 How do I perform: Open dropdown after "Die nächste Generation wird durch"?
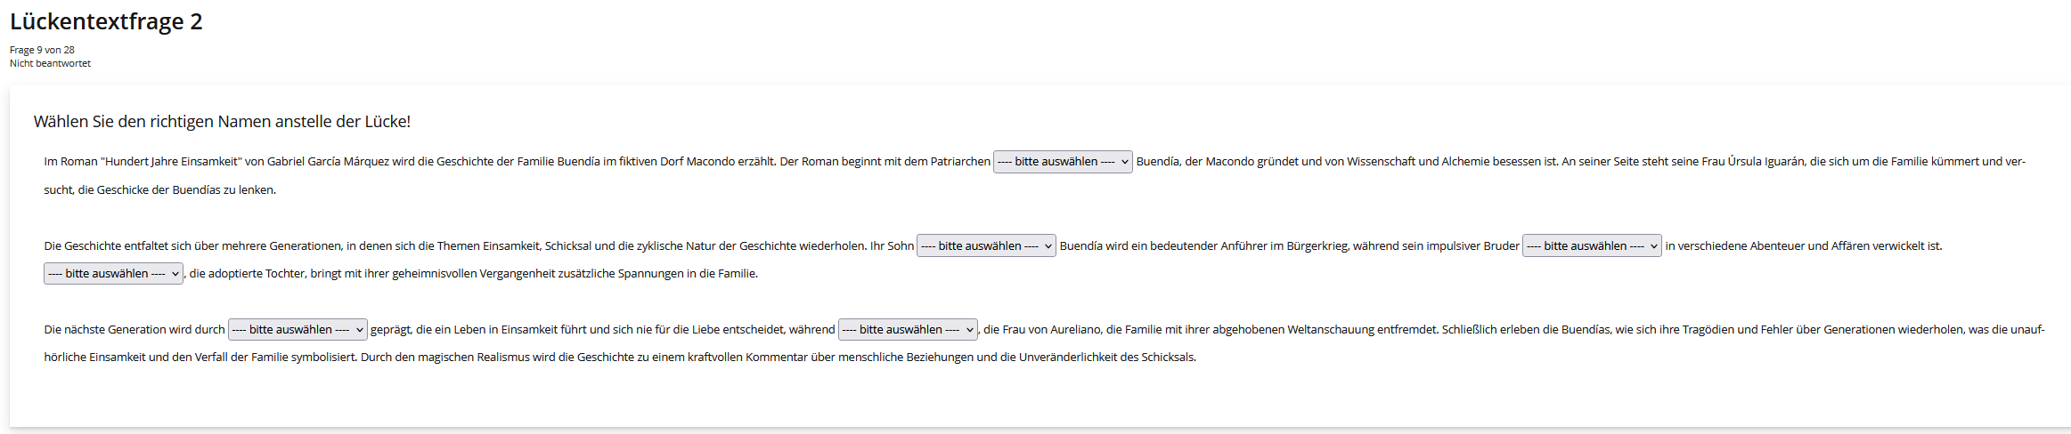(297, 330)
